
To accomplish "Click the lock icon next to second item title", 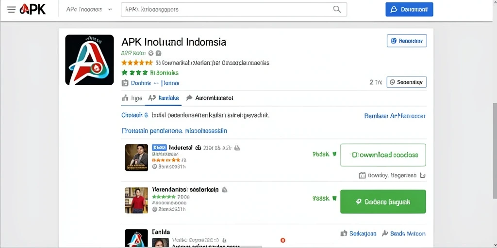I will (x=224, y=190).
